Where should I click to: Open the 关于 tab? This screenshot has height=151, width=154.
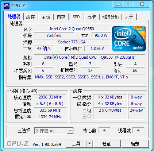tap(129, 17)
